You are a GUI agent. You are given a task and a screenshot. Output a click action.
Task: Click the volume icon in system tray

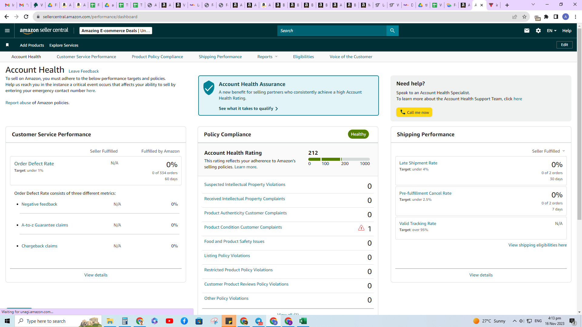point(521,321)
